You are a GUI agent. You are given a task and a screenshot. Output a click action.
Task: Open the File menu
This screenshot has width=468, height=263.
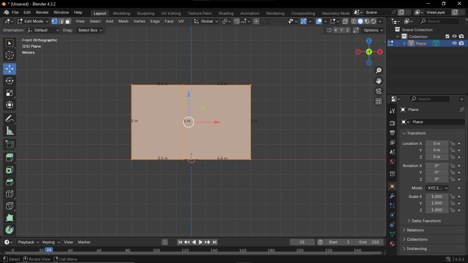[15, 12]
